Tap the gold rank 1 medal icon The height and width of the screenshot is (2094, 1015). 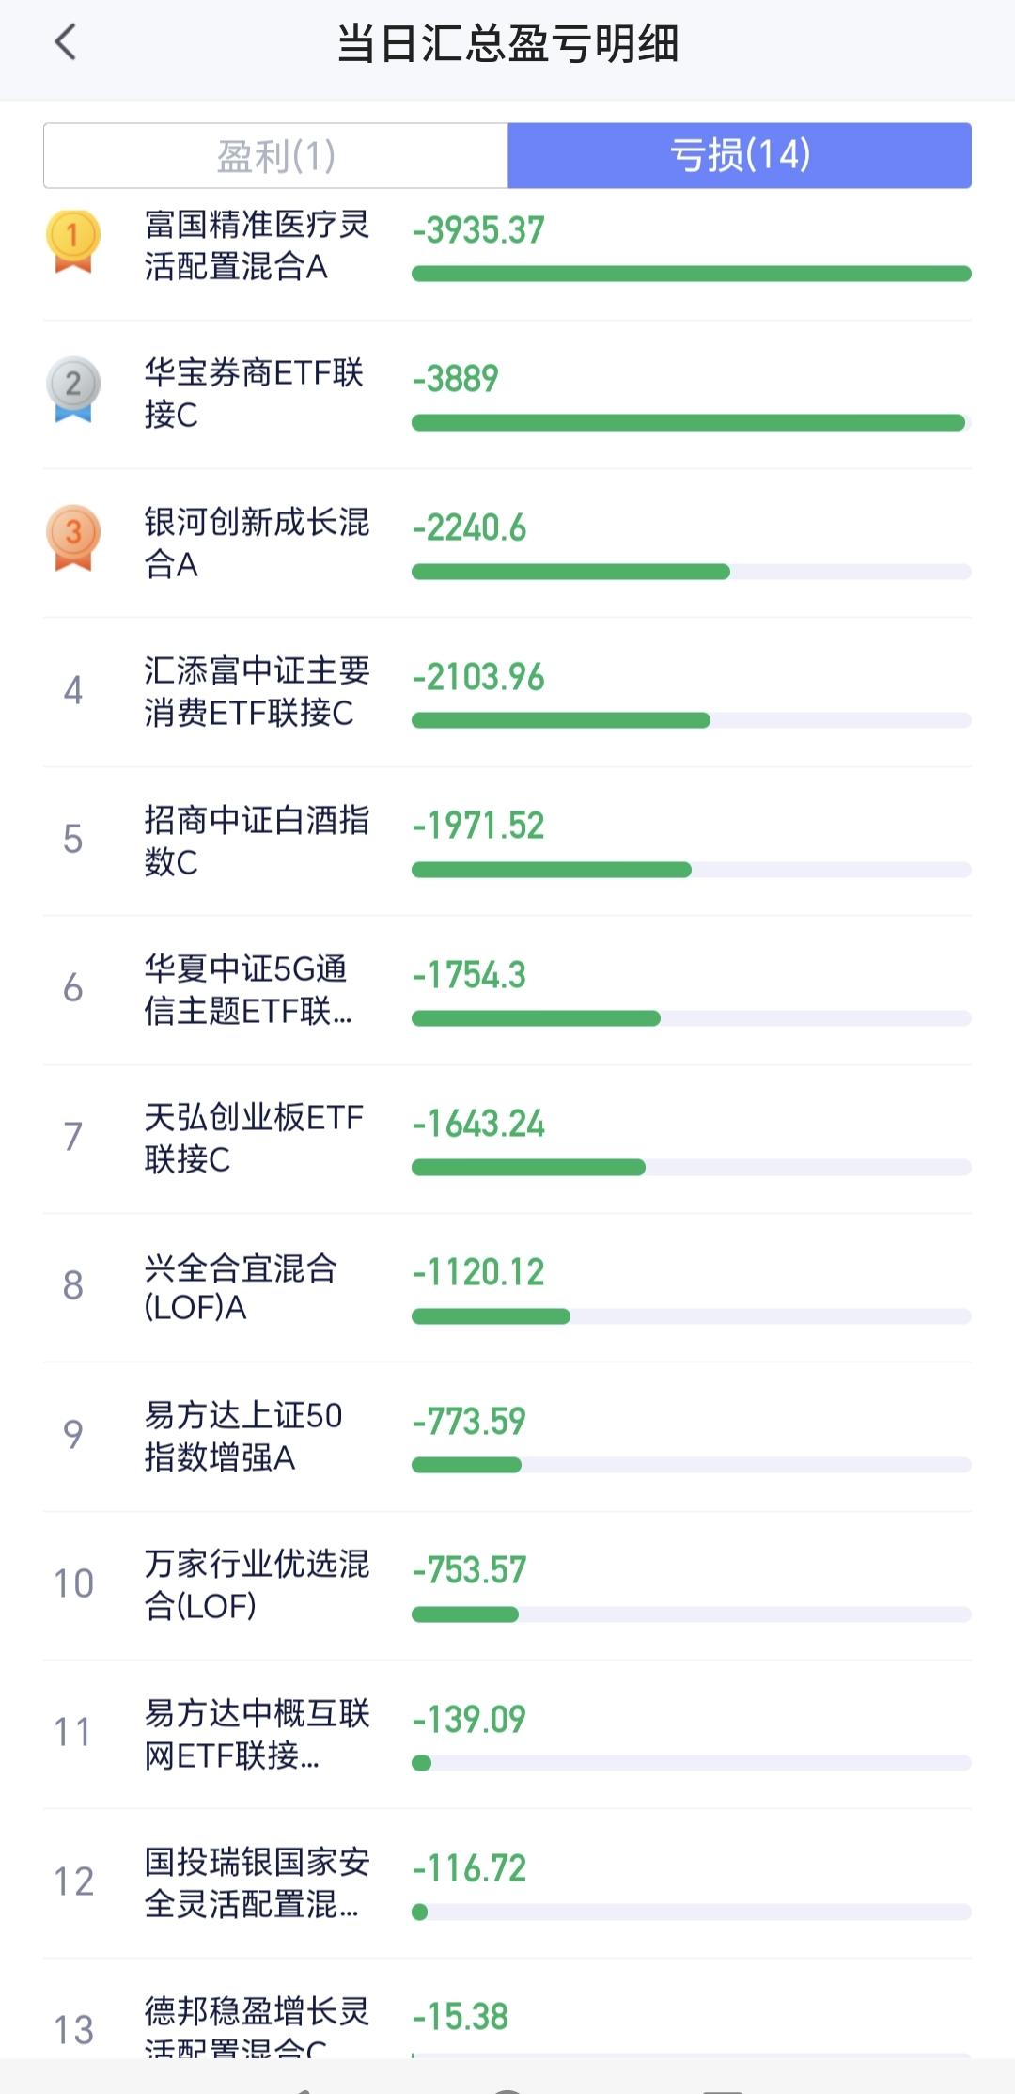[73, 241]
